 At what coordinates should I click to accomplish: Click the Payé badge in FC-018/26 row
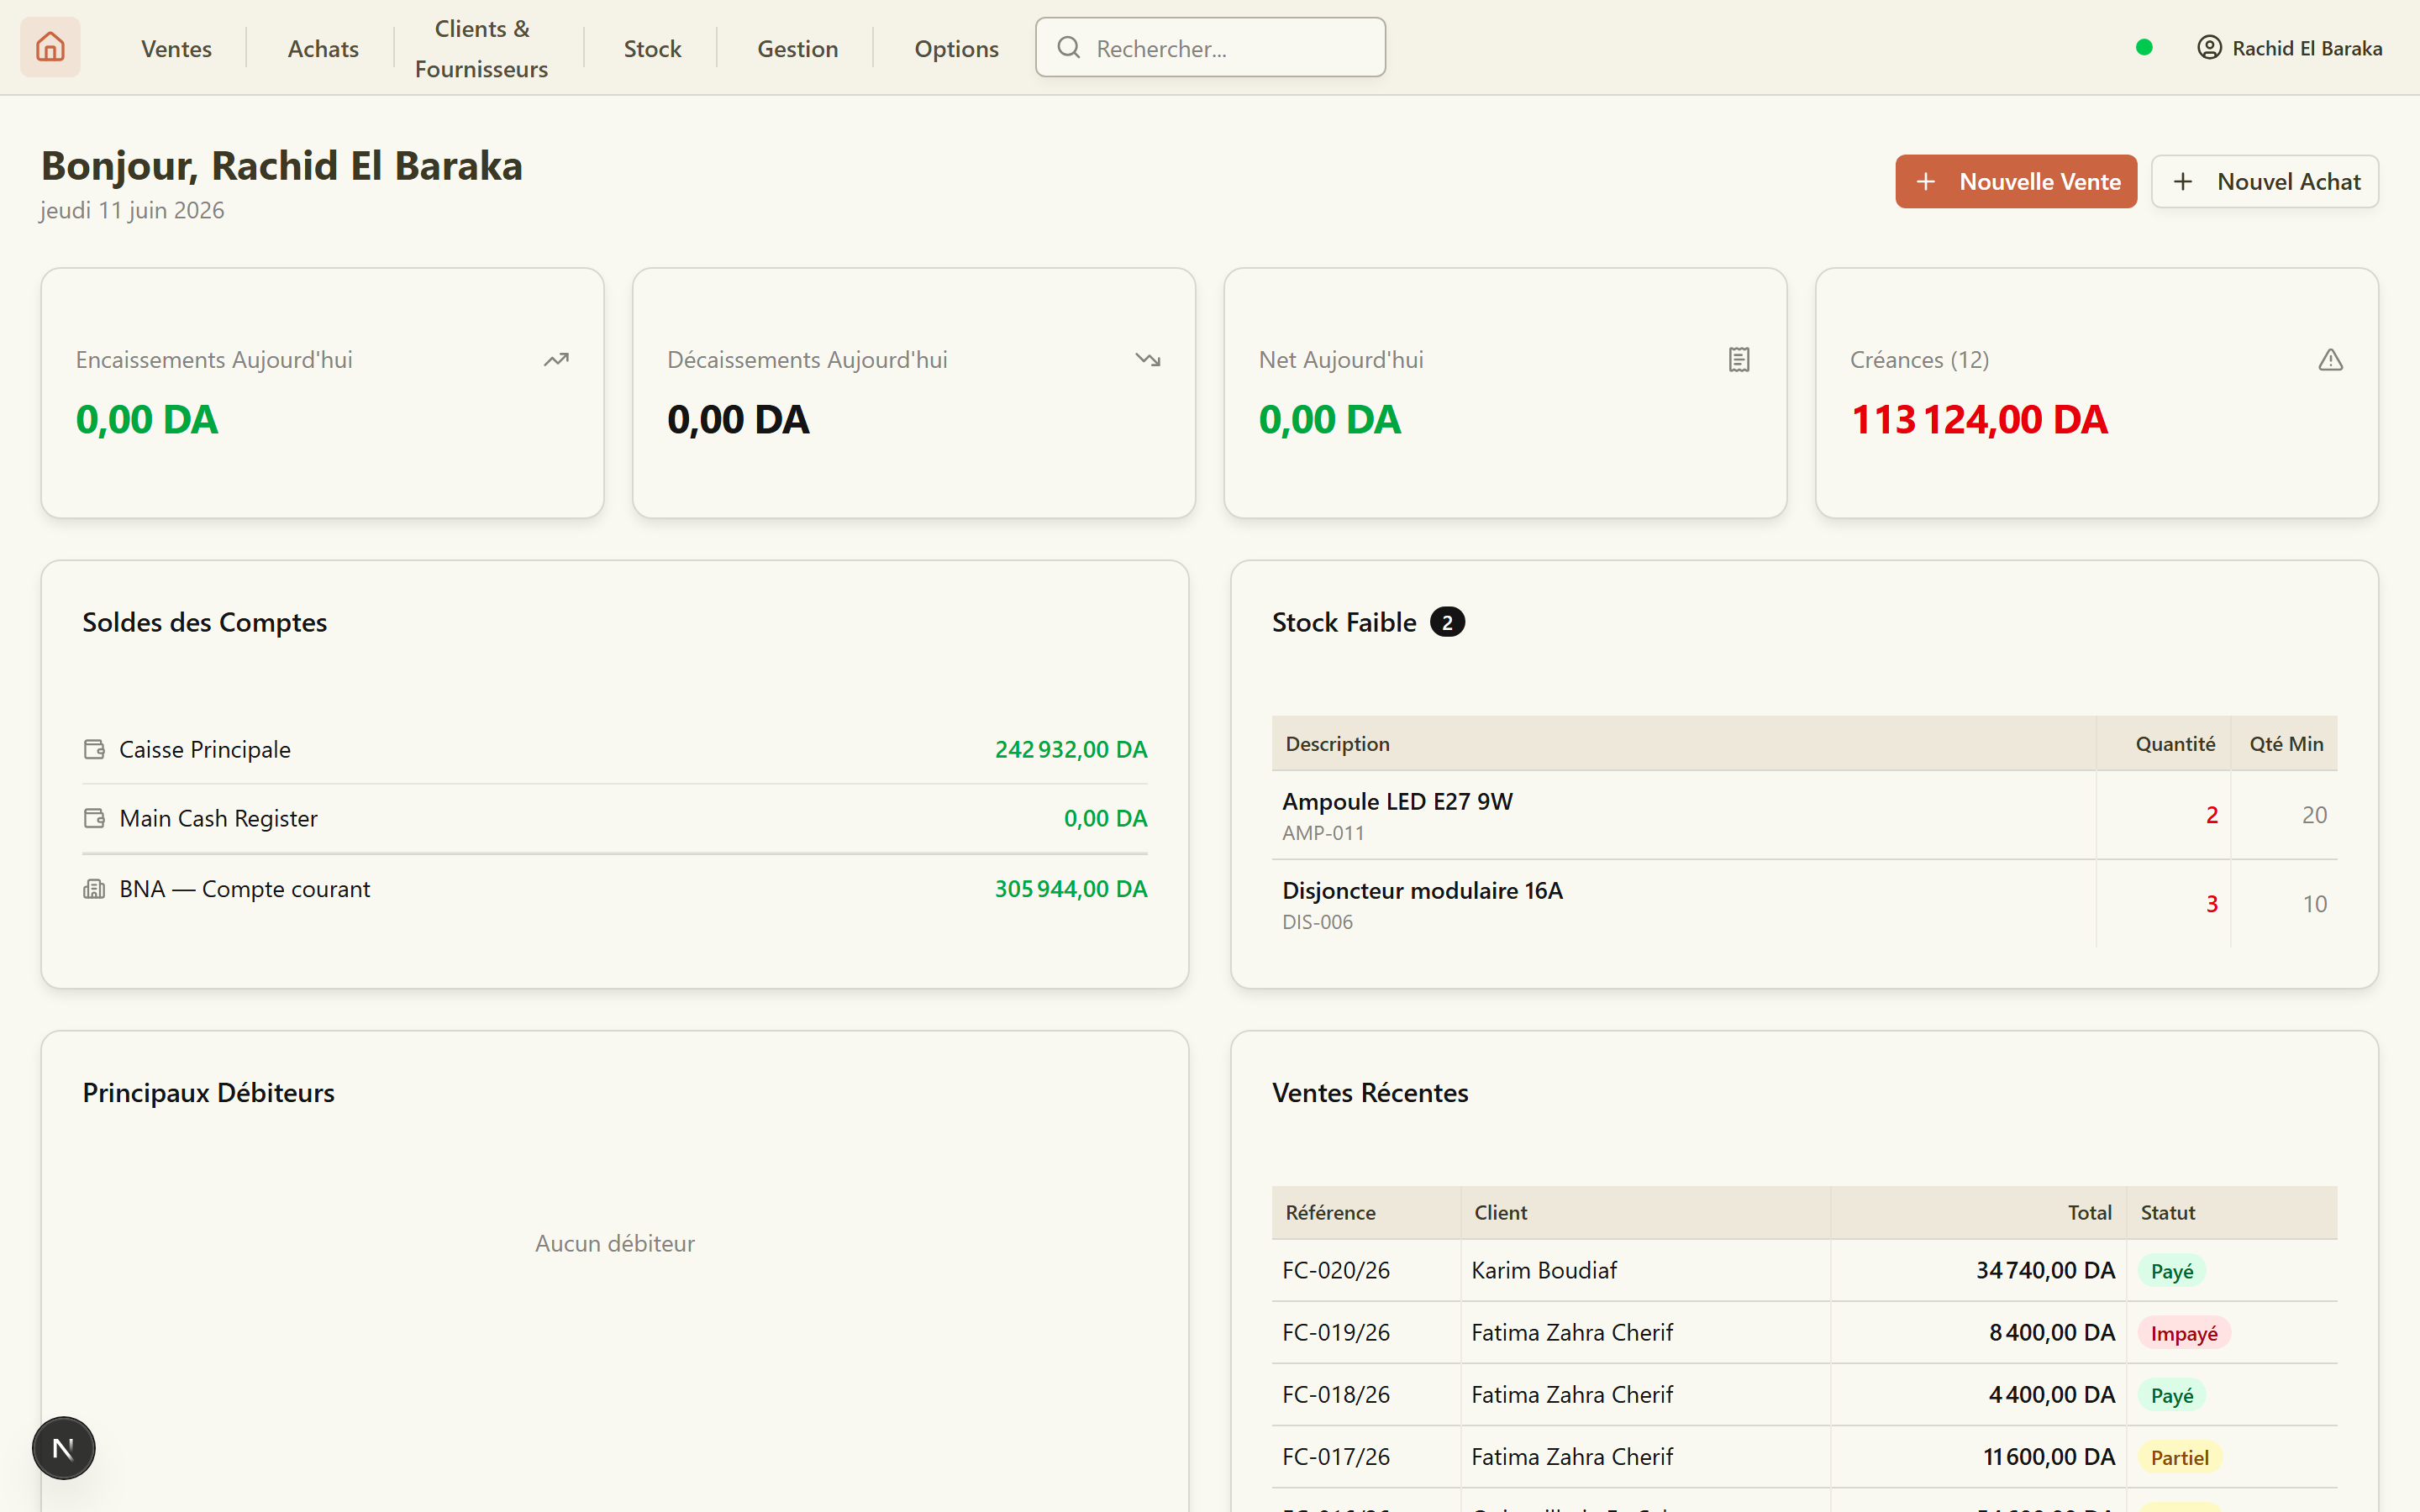pyautogui.click(x=2172, y=1395)
